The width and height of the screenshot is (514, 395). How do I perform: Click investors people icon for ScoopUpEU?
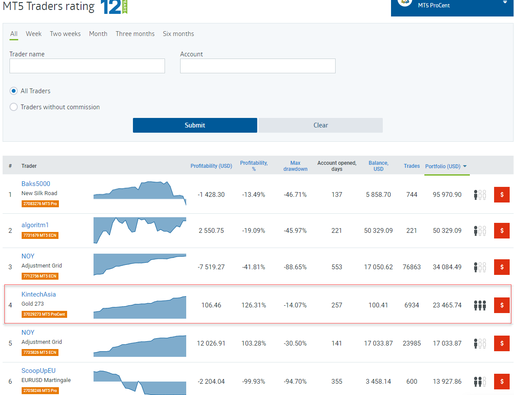[x=480, y=382]
